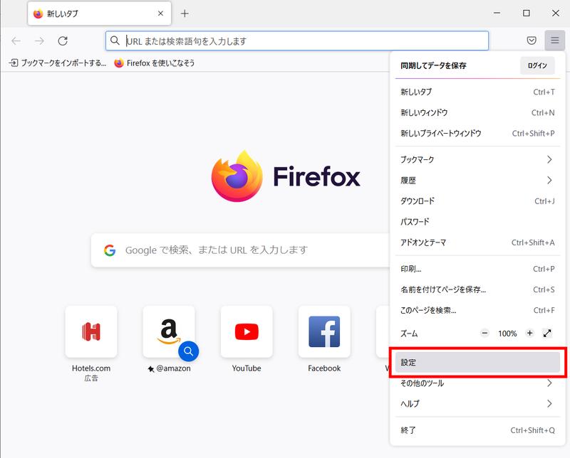Screen dimensions: 570x458
Task: Choose 印刷... from the menu
Action: click(477, 269)
